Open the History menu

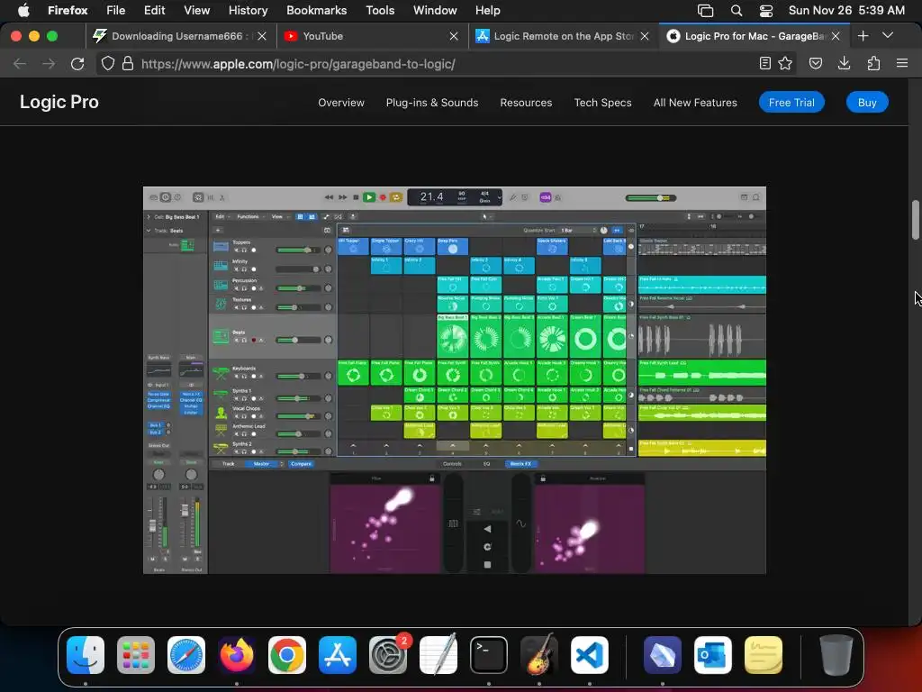(x=248, y=10)
